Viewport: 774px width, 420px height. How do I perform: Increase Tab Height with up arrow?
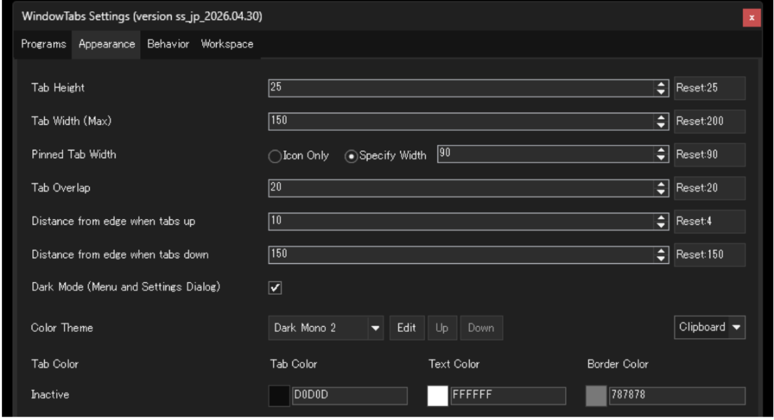(x=661, y=84)
